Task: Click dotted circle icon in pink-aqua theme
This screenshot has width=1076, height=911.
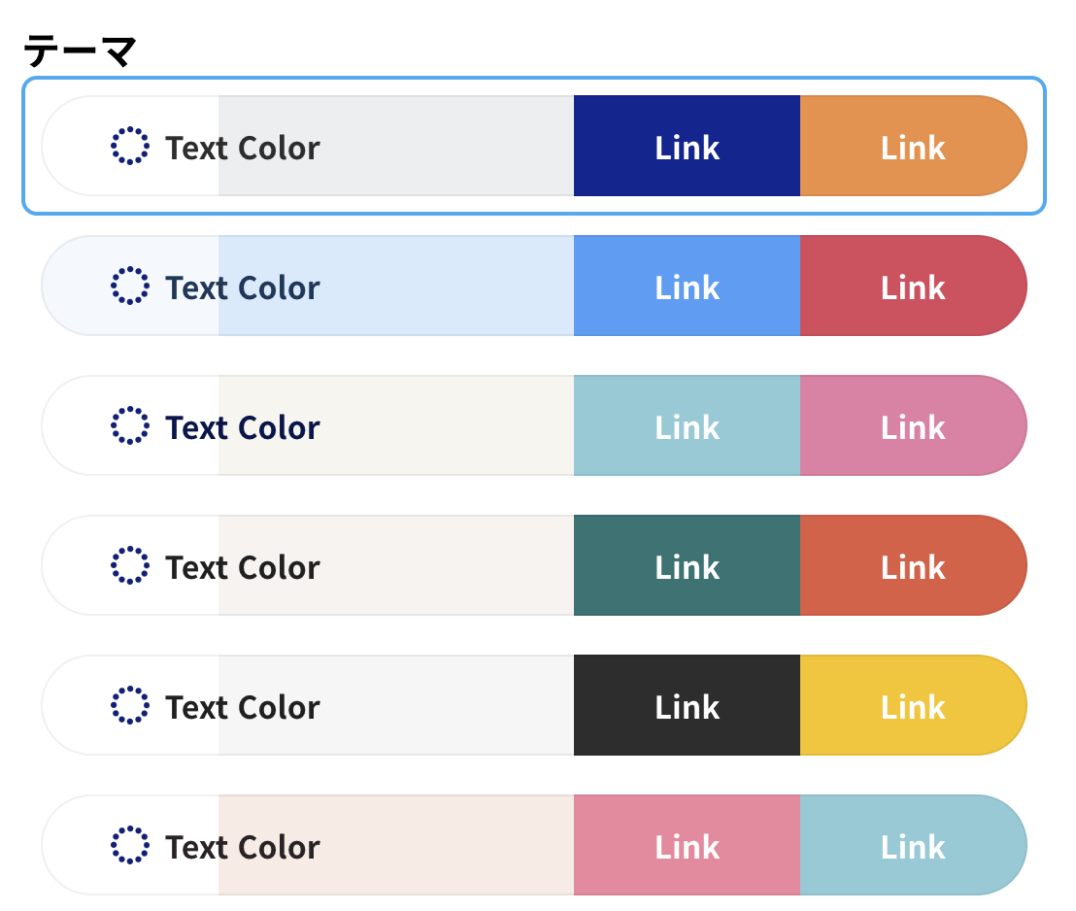Action: [130, 845]
